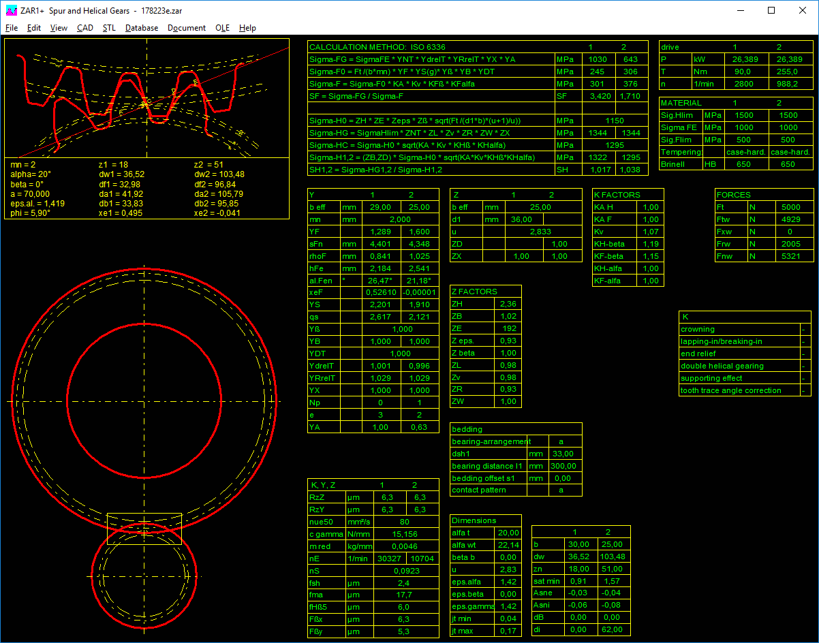Click the Ft value 5000 in FORCES

coord(790,207)
